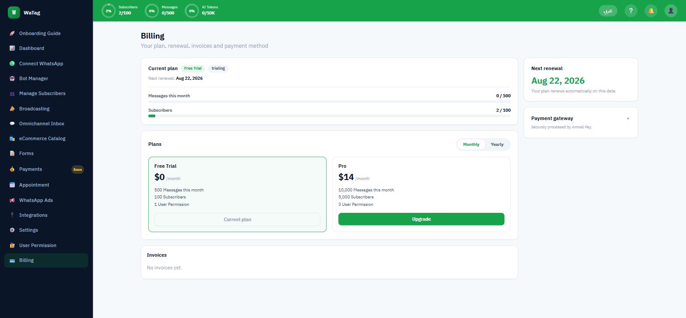686x318 pixels.
Task: Click the Subscribers progress bar
Action: point(329,116)
